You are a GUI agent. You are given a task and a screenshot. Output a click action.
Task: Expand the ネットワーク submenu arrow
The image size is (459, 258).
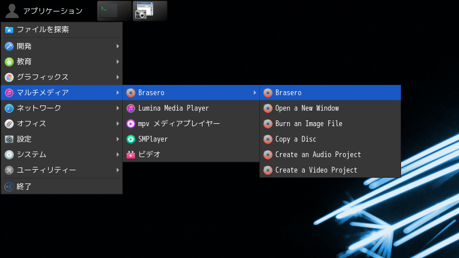[x=118, y=108]
